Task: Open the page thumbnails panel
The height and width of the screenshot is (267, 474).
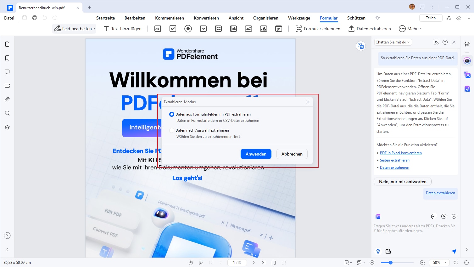Action: pyautogui.click(x=7, y=44)
